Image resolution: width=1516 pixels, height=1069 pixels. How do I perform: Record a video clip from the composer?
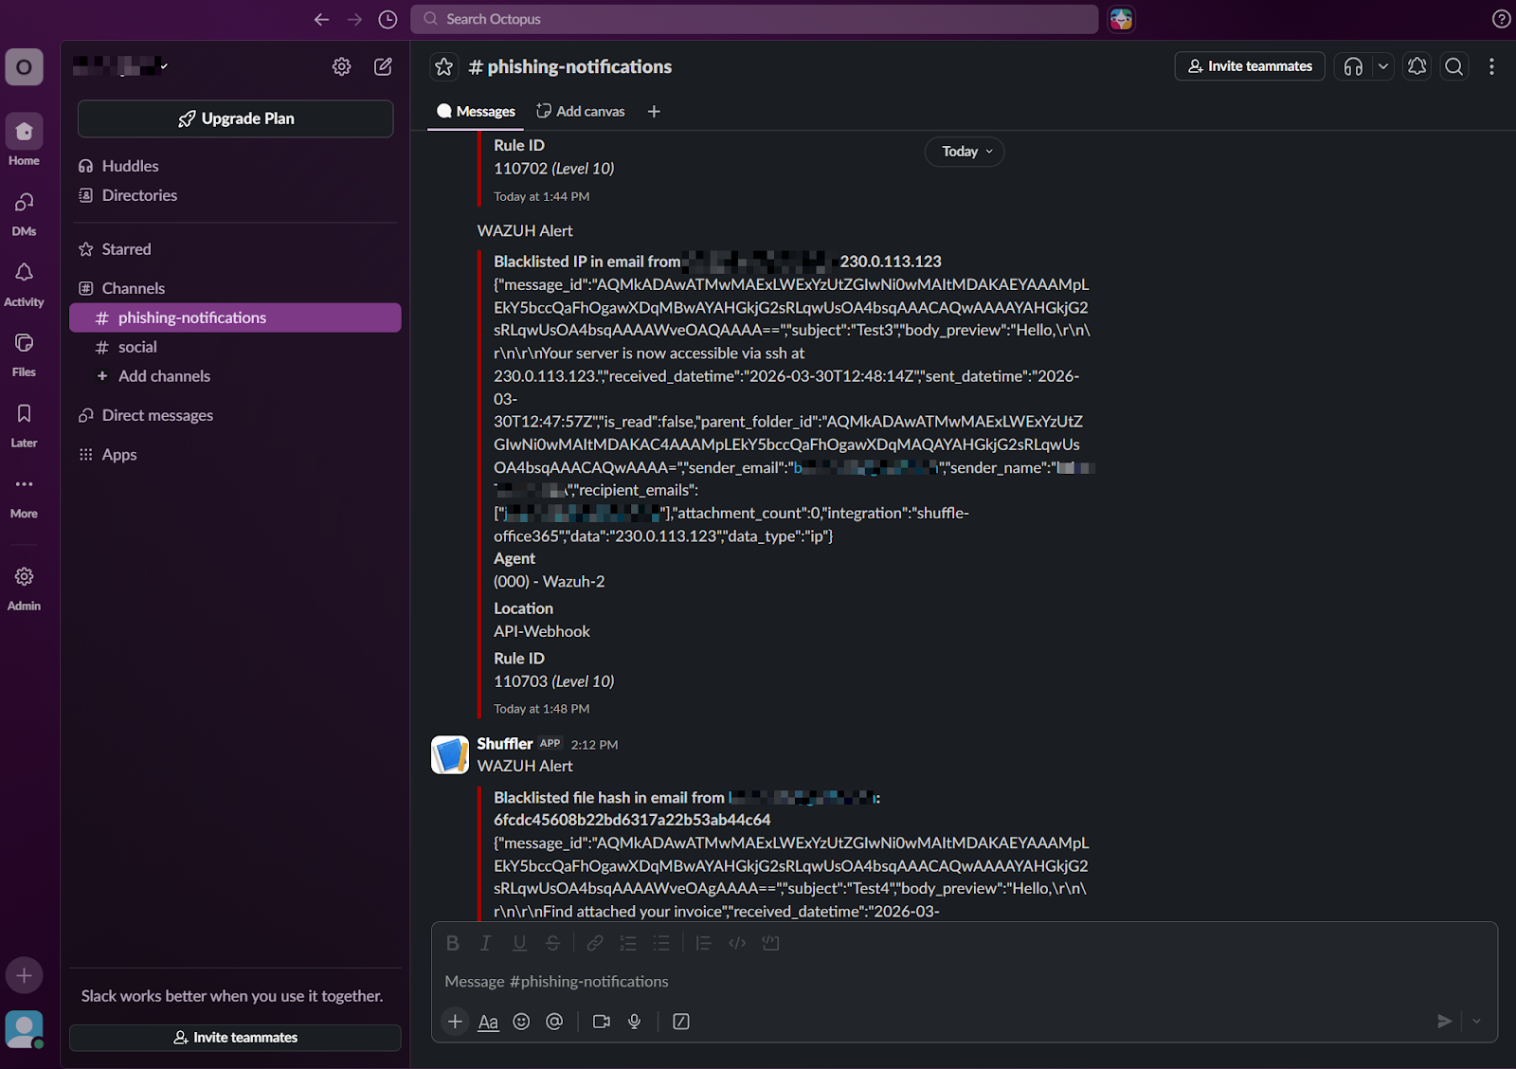pos(601,1022)
